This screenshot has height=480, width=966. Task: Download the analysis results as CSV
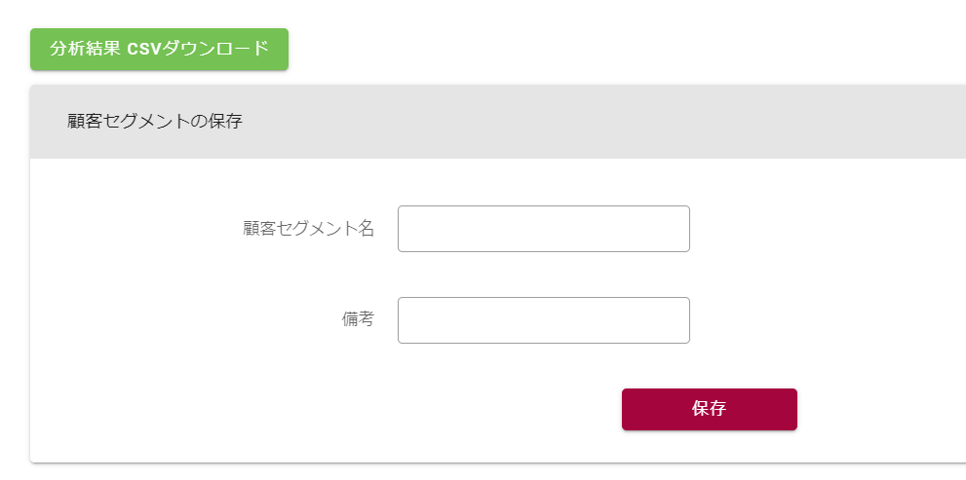pos(159,49)
